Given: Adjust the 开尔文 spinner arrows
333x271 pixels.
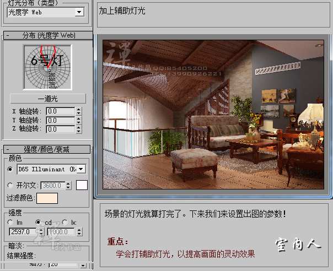Looking at the screenshot, I should (x=68, y=186).
